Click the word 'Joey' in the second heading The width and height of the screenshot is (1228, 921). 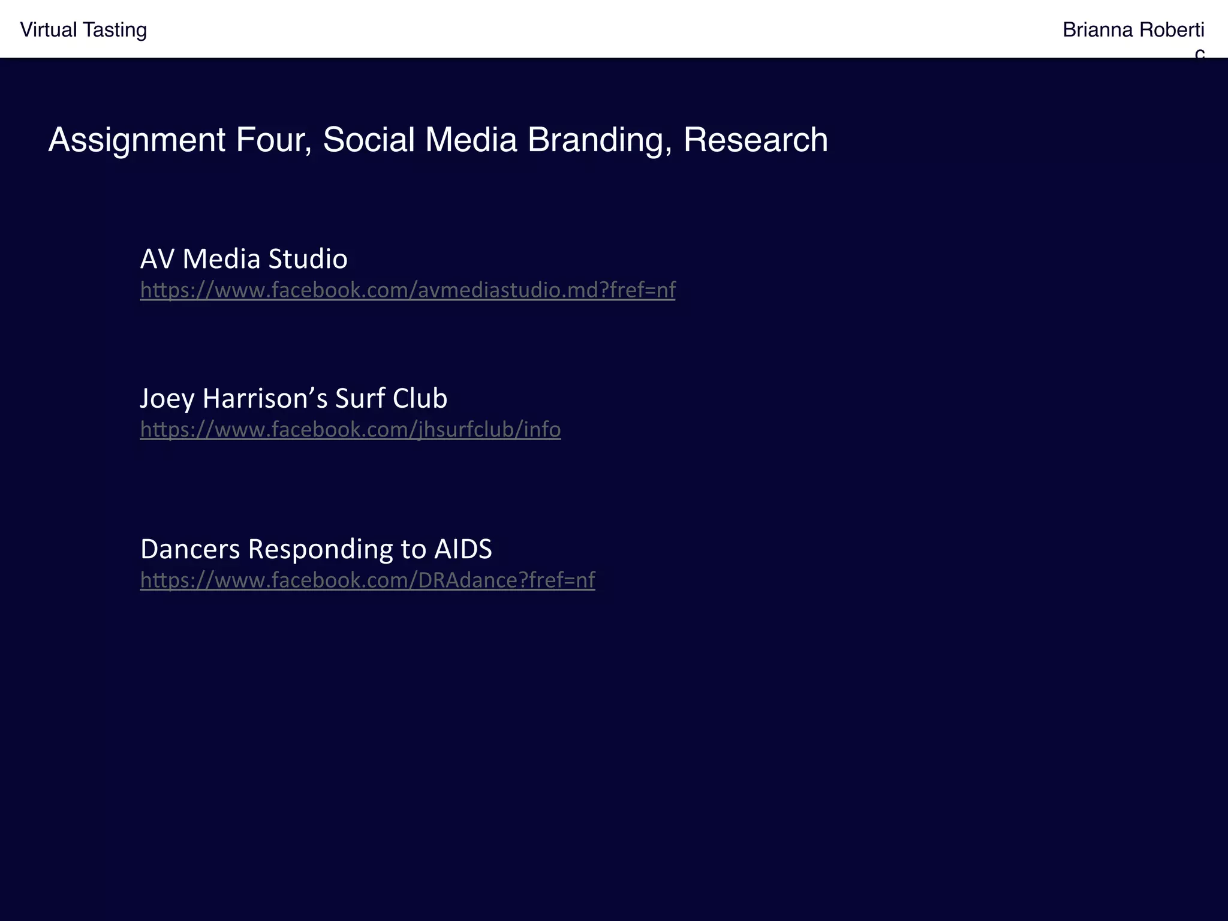pos(167,399)
